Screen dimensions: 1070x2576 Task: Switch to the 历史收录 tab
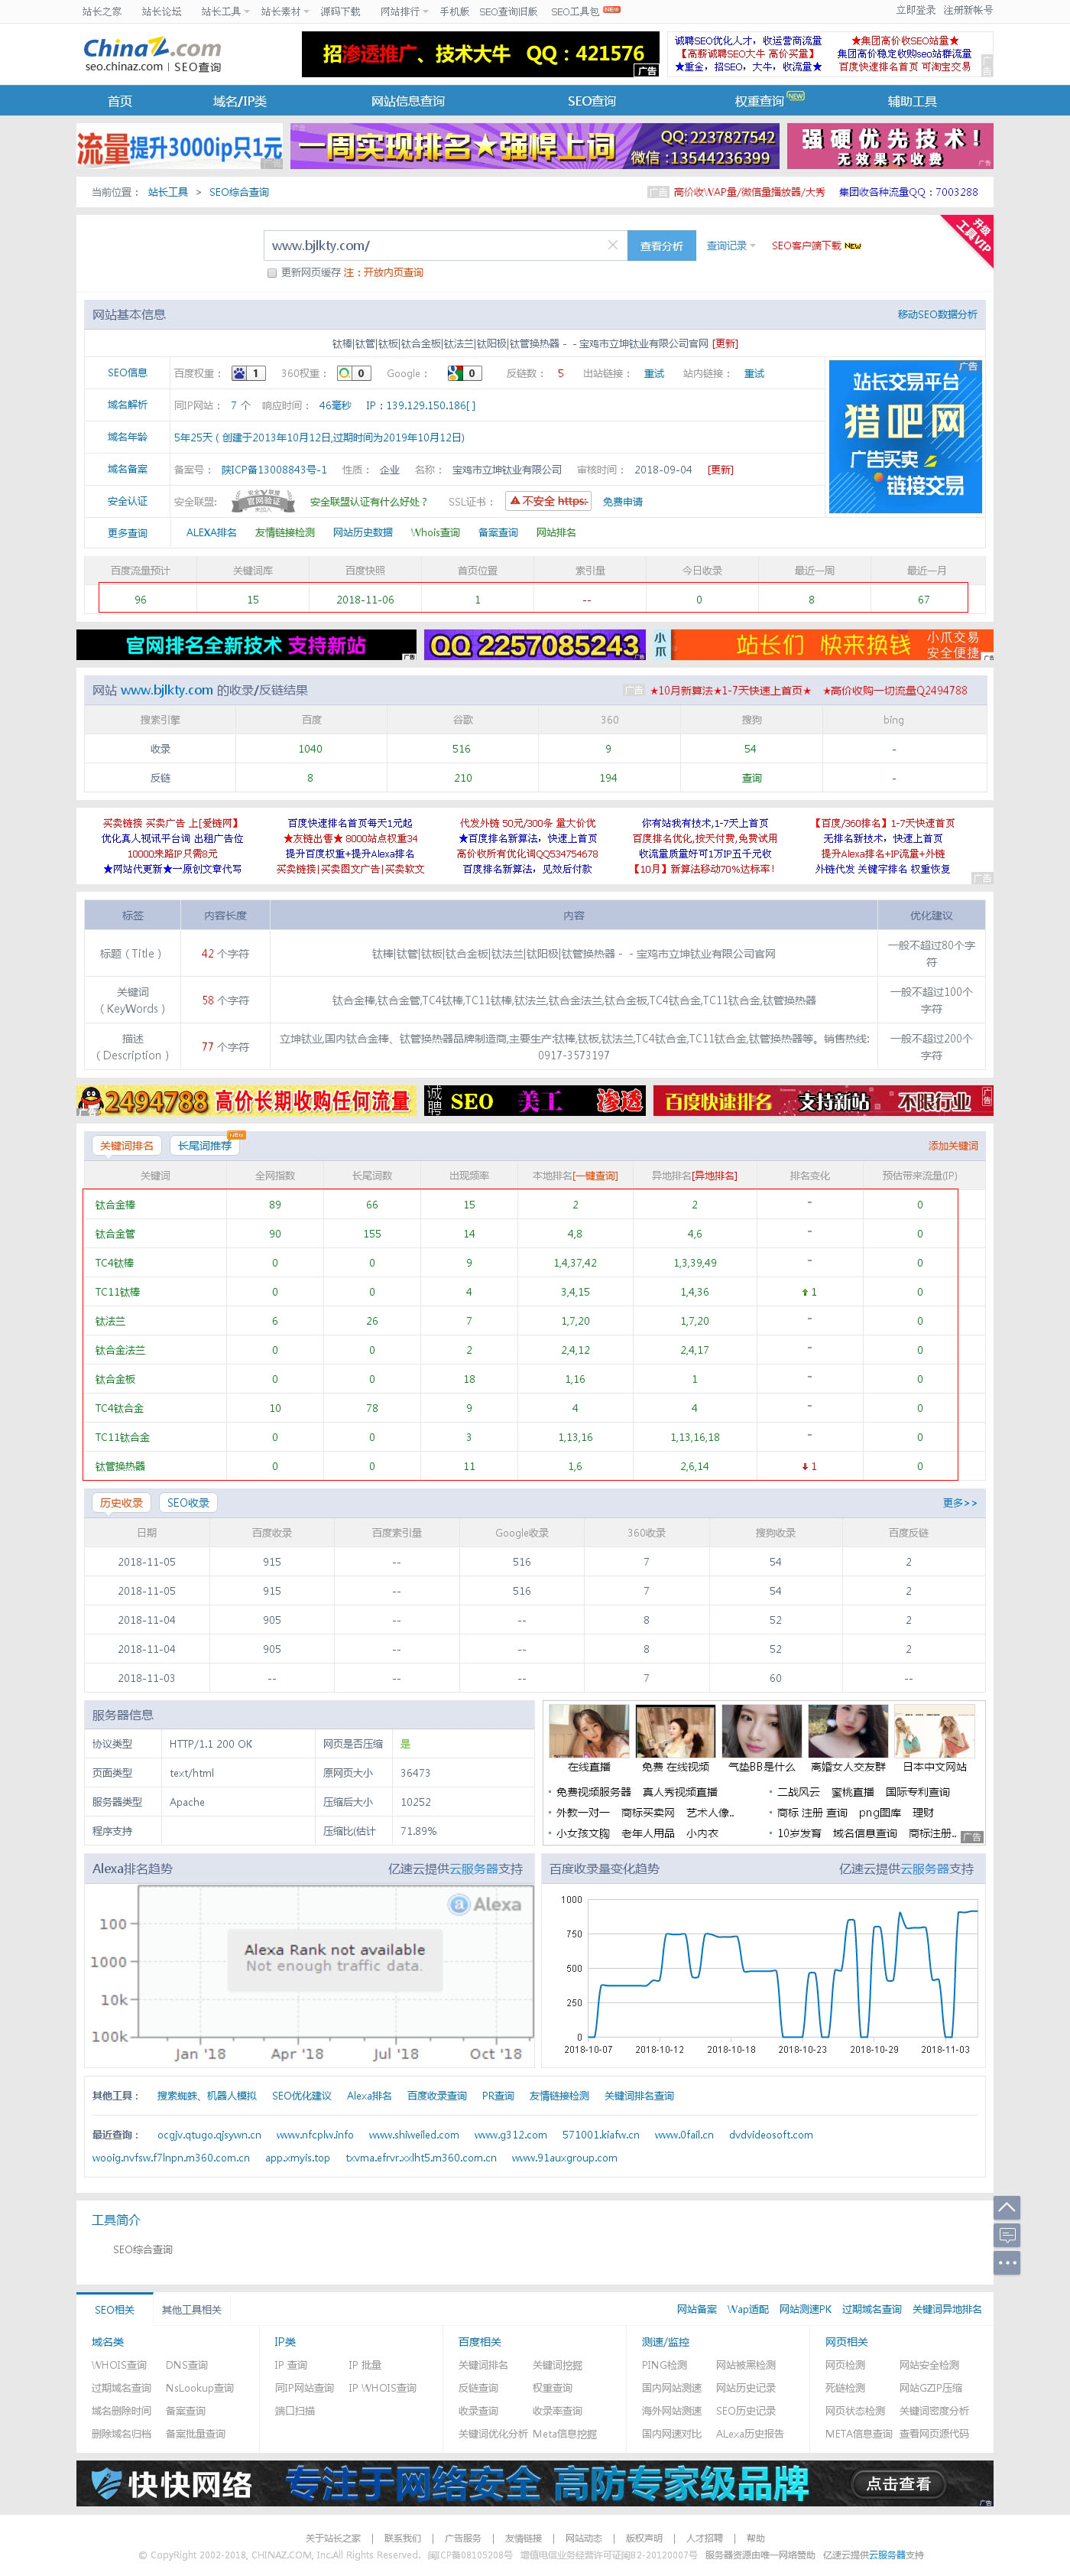(121, 1503)
